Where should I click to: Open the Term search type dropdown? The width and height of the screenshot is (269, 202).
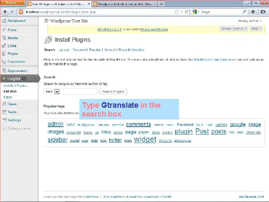click(57, 92)
